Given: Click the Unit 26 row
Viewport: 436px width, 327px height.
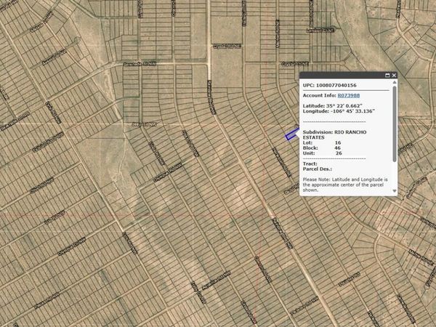Looking at the screenshot, I should point(322,153).
